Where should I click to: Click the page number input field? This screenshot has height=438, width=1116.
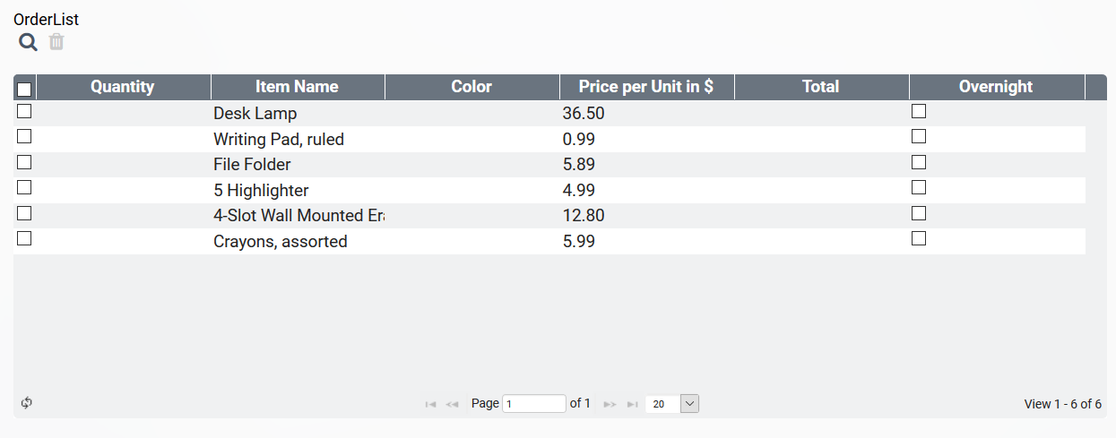534,404
